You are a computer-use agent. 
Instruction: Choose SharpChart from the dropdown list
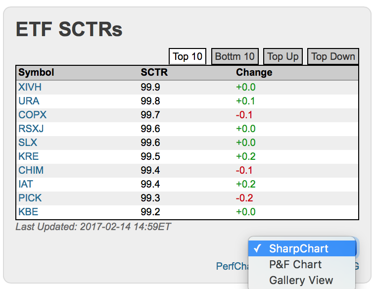pyautogui.click(x=298, y=248)
